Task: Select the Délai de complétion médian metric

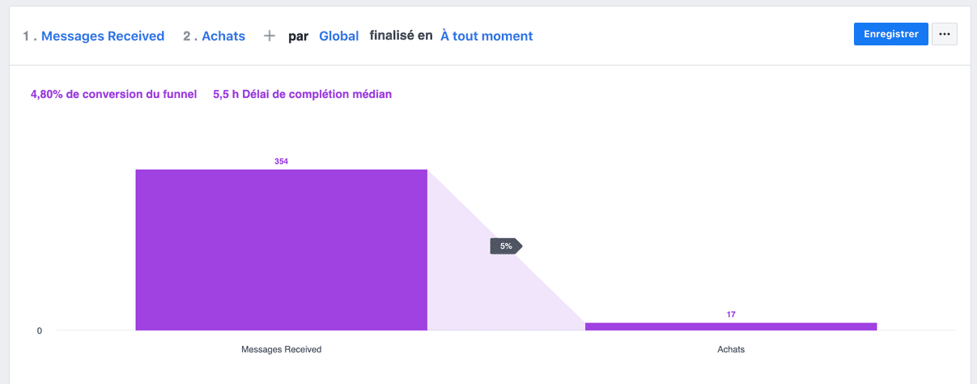Action: pyautogui.click(x=302, y=95)
